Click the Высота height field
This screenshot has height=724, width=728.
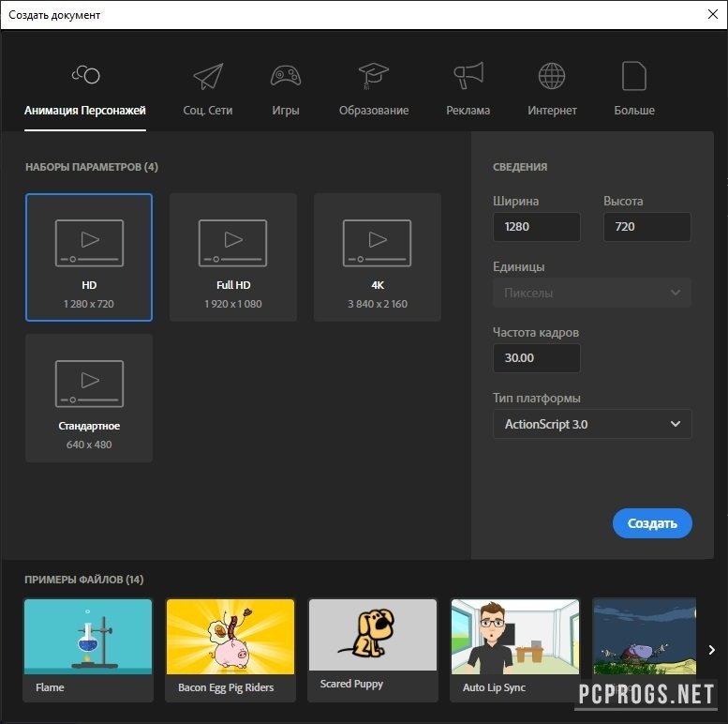click(x=646, y=227)
